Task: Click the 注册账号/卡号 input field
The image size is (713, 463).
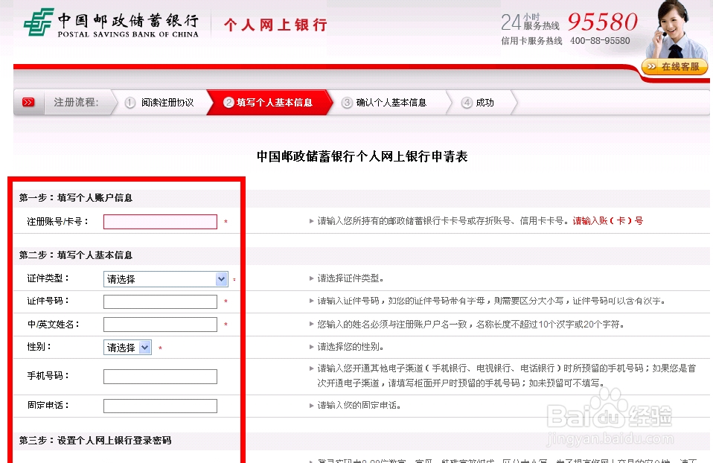Action: (160, 222)
